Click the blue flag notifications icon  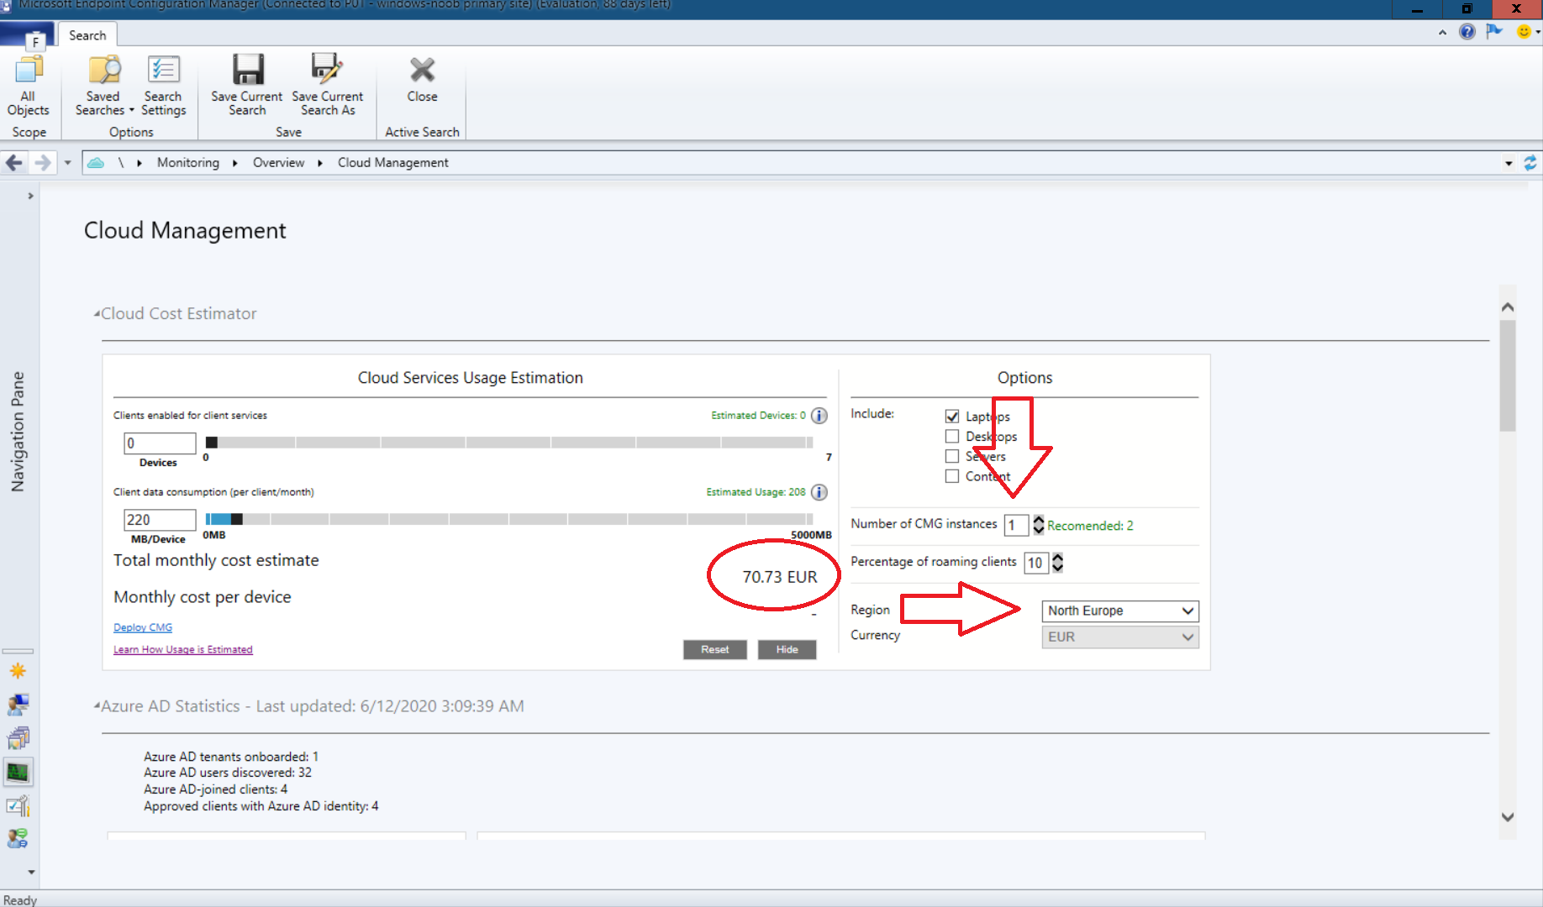1494,32
